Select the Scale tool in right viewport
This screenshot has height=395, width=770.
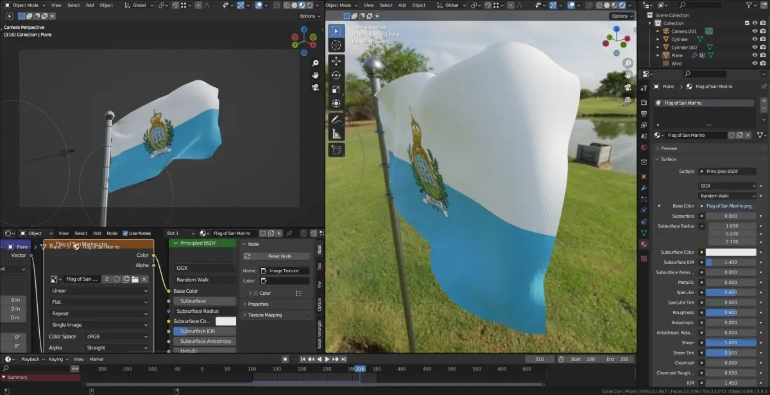tap(336, 89)
